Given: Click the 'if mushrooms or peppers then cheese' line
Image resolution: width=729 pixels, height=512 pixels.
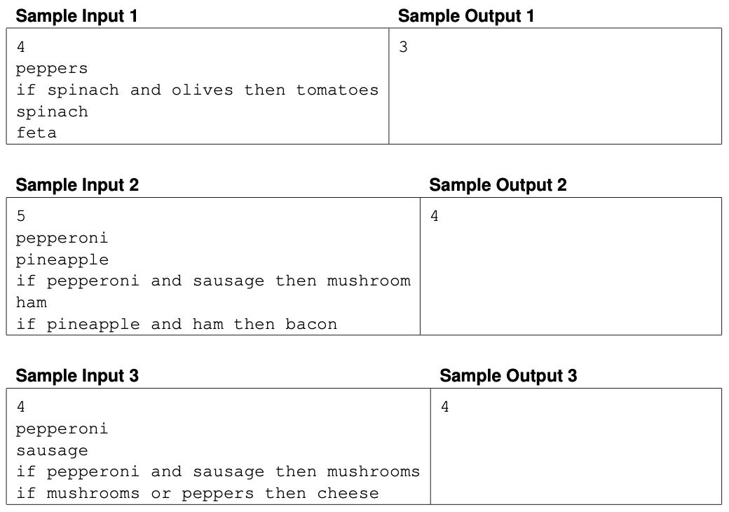Looking at the screenshot, I should [x=198, y=493].
